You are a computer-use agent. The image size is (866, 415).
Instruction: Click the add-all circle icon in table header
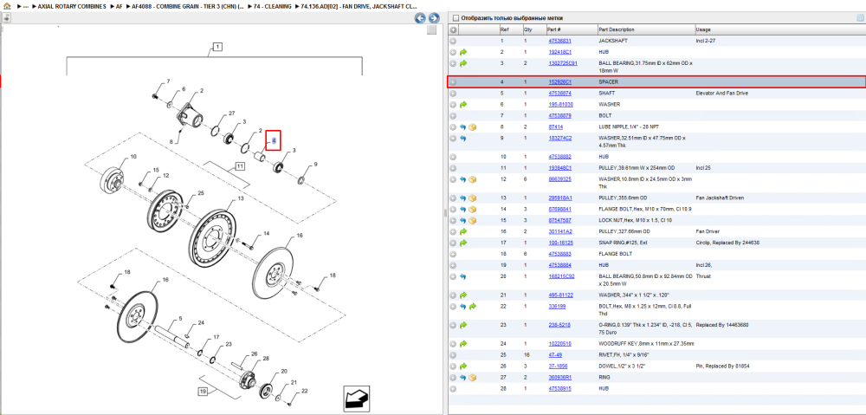[x=453, y=29]
